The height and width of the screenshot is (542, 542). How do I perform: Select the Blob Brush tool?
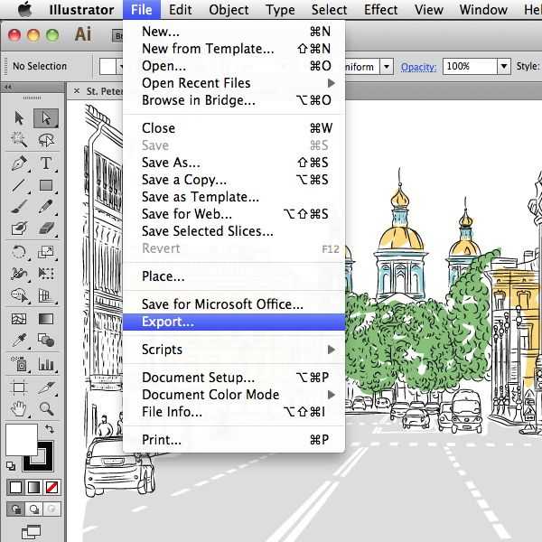tap(19, 229)
